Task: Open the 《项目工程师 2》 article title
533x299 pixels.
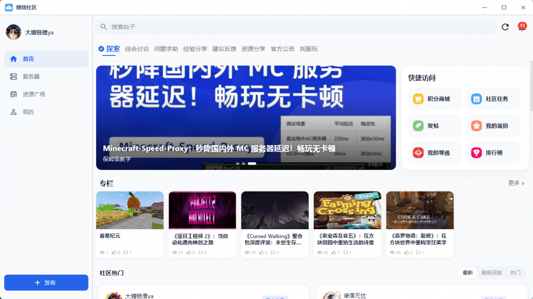Action: click(x=200, y=239)
